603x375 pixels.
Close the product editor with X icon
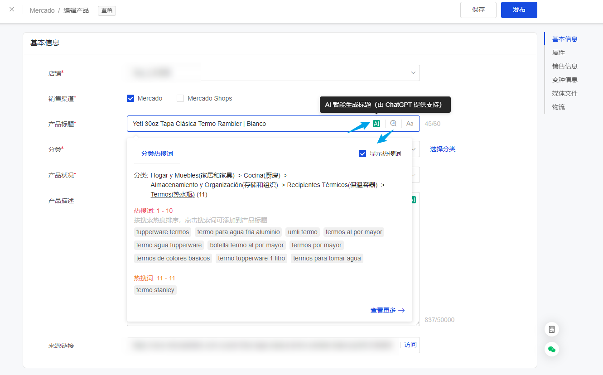pos(12,10)
